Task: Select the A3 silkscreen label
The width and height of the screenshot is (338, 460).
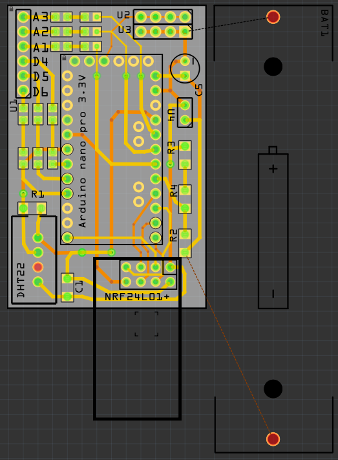Action: pos(40,17)
